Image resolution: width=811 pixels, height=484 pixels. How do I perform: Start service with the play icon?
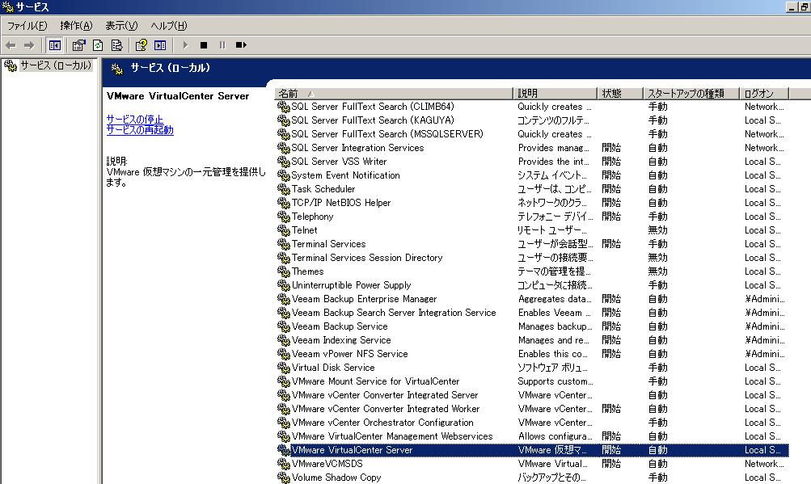point(186,45)
